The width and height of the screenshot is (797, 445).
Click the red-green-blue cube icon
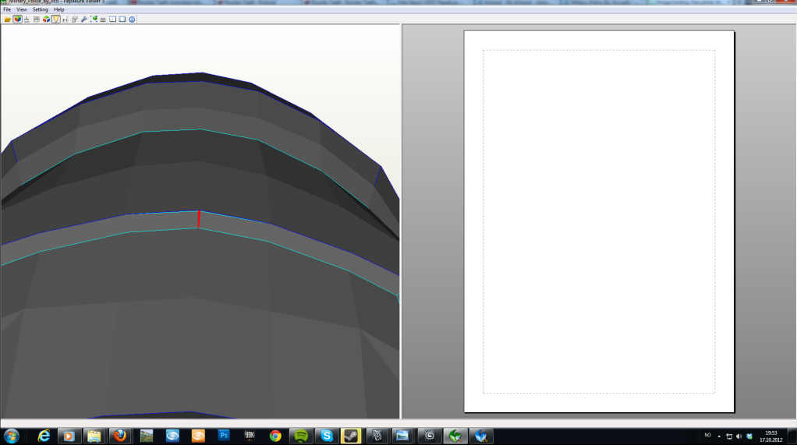[x=46, y=19]
